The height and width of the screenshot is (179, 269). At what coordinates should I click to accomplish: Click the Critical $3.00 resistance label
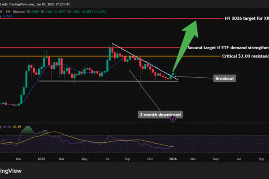[x=244, y=56]
